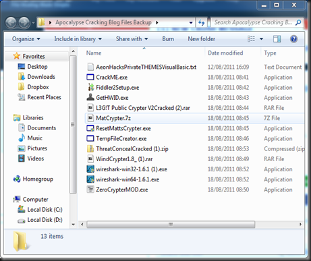This screenshot has height=261, width=311.
Task: Select WindCrypter1.8_ (1).rar file icon
Action: pos(90,158)
